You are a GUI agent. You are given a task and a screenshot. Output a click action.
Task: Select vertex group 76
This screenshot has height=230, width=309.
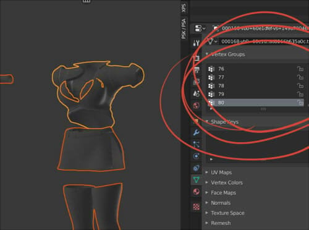[256, 69]
